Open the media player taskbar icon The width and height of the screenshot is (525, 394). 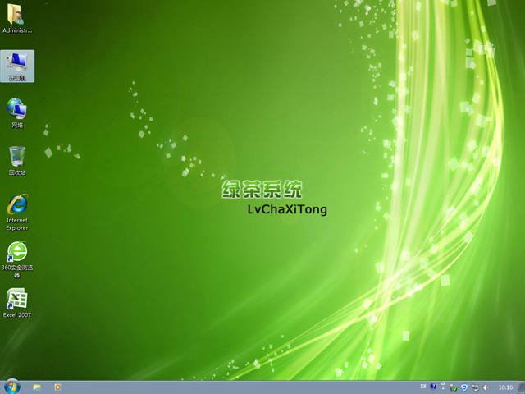click(x=57, y=387)
